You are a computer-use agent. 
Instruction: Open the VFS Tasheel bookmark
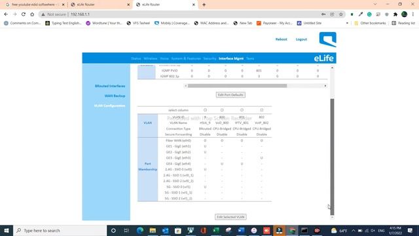tap(138, 23)
